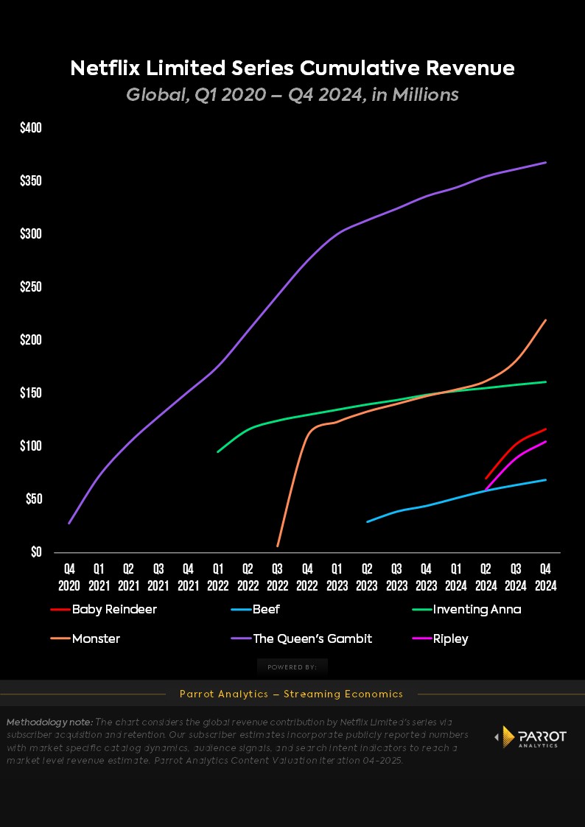The height and width of the screenshot is (827, 585).
Task: Select the 'Baby Reindeer' legend label
Action: pos(114,610)
